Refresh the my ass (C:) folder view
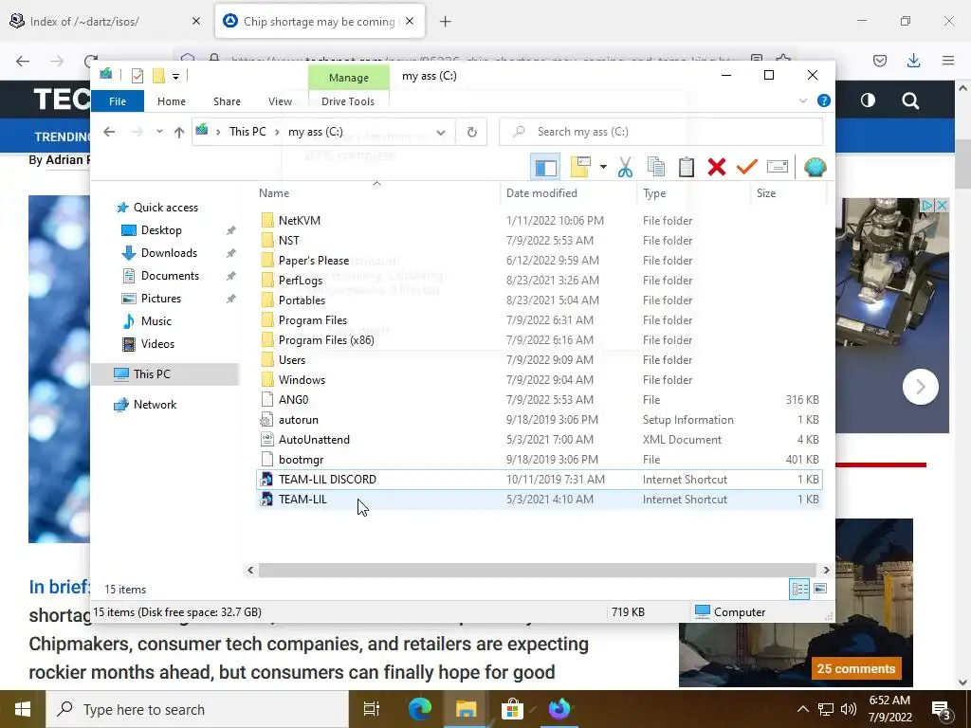This screenshot has width=971, height=728. tap(472, 132)
